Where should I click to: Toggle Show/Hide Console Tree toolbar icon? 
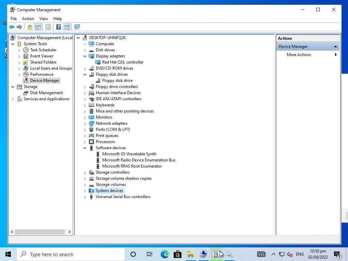(x=38, y=27)
